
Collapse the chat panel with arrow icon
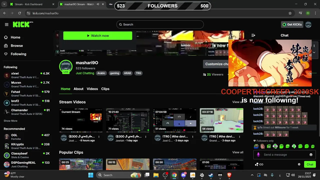pyautogui.click(x=253, y=35)
